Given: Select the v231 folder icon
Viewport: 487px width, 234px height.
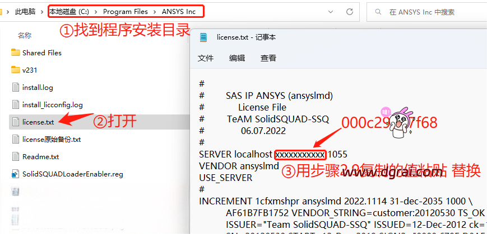Looking at the screenshot, I should 16,70.
